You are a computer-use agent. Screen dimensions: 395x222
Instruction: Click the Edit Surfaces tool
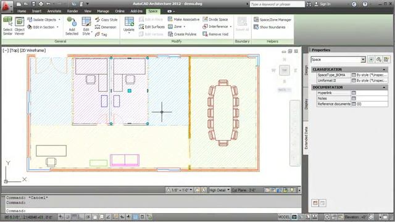pyautogui.click(x=152, y=27)
